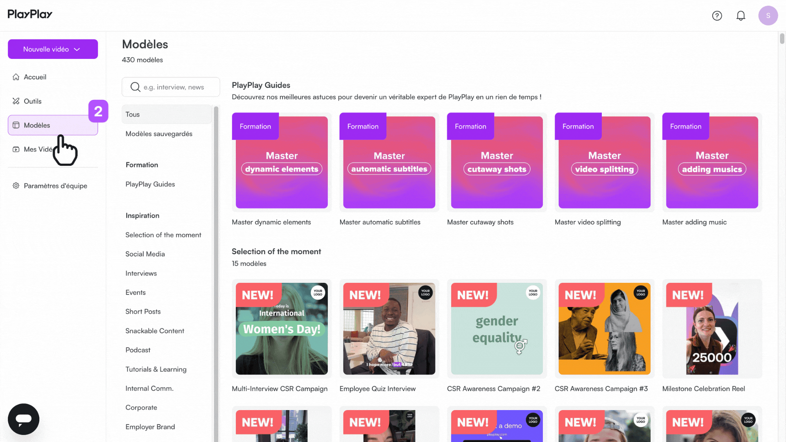Click the Paramètres d'équipe gear icon
This screenshot has height=442, width=786.
pos(16,186)
